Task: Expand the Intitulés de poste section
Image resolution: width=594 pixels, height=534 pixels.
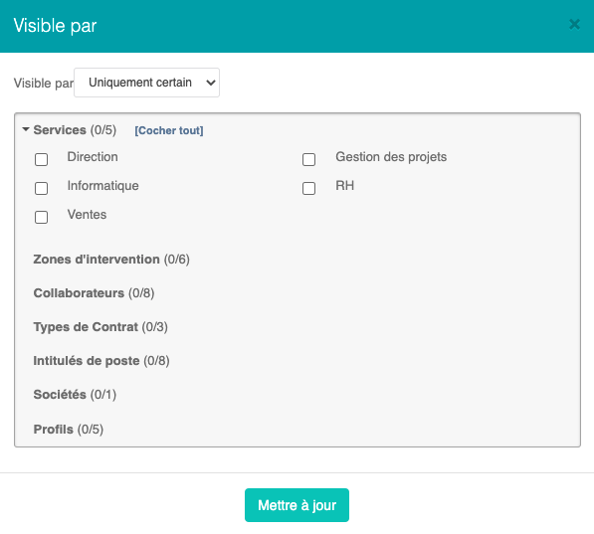Action: 101,361
